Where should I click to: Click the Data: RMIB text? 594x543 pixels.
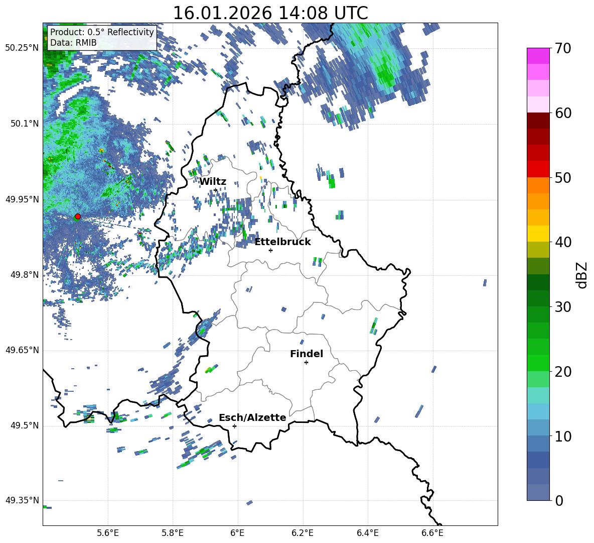coord(73,43)
